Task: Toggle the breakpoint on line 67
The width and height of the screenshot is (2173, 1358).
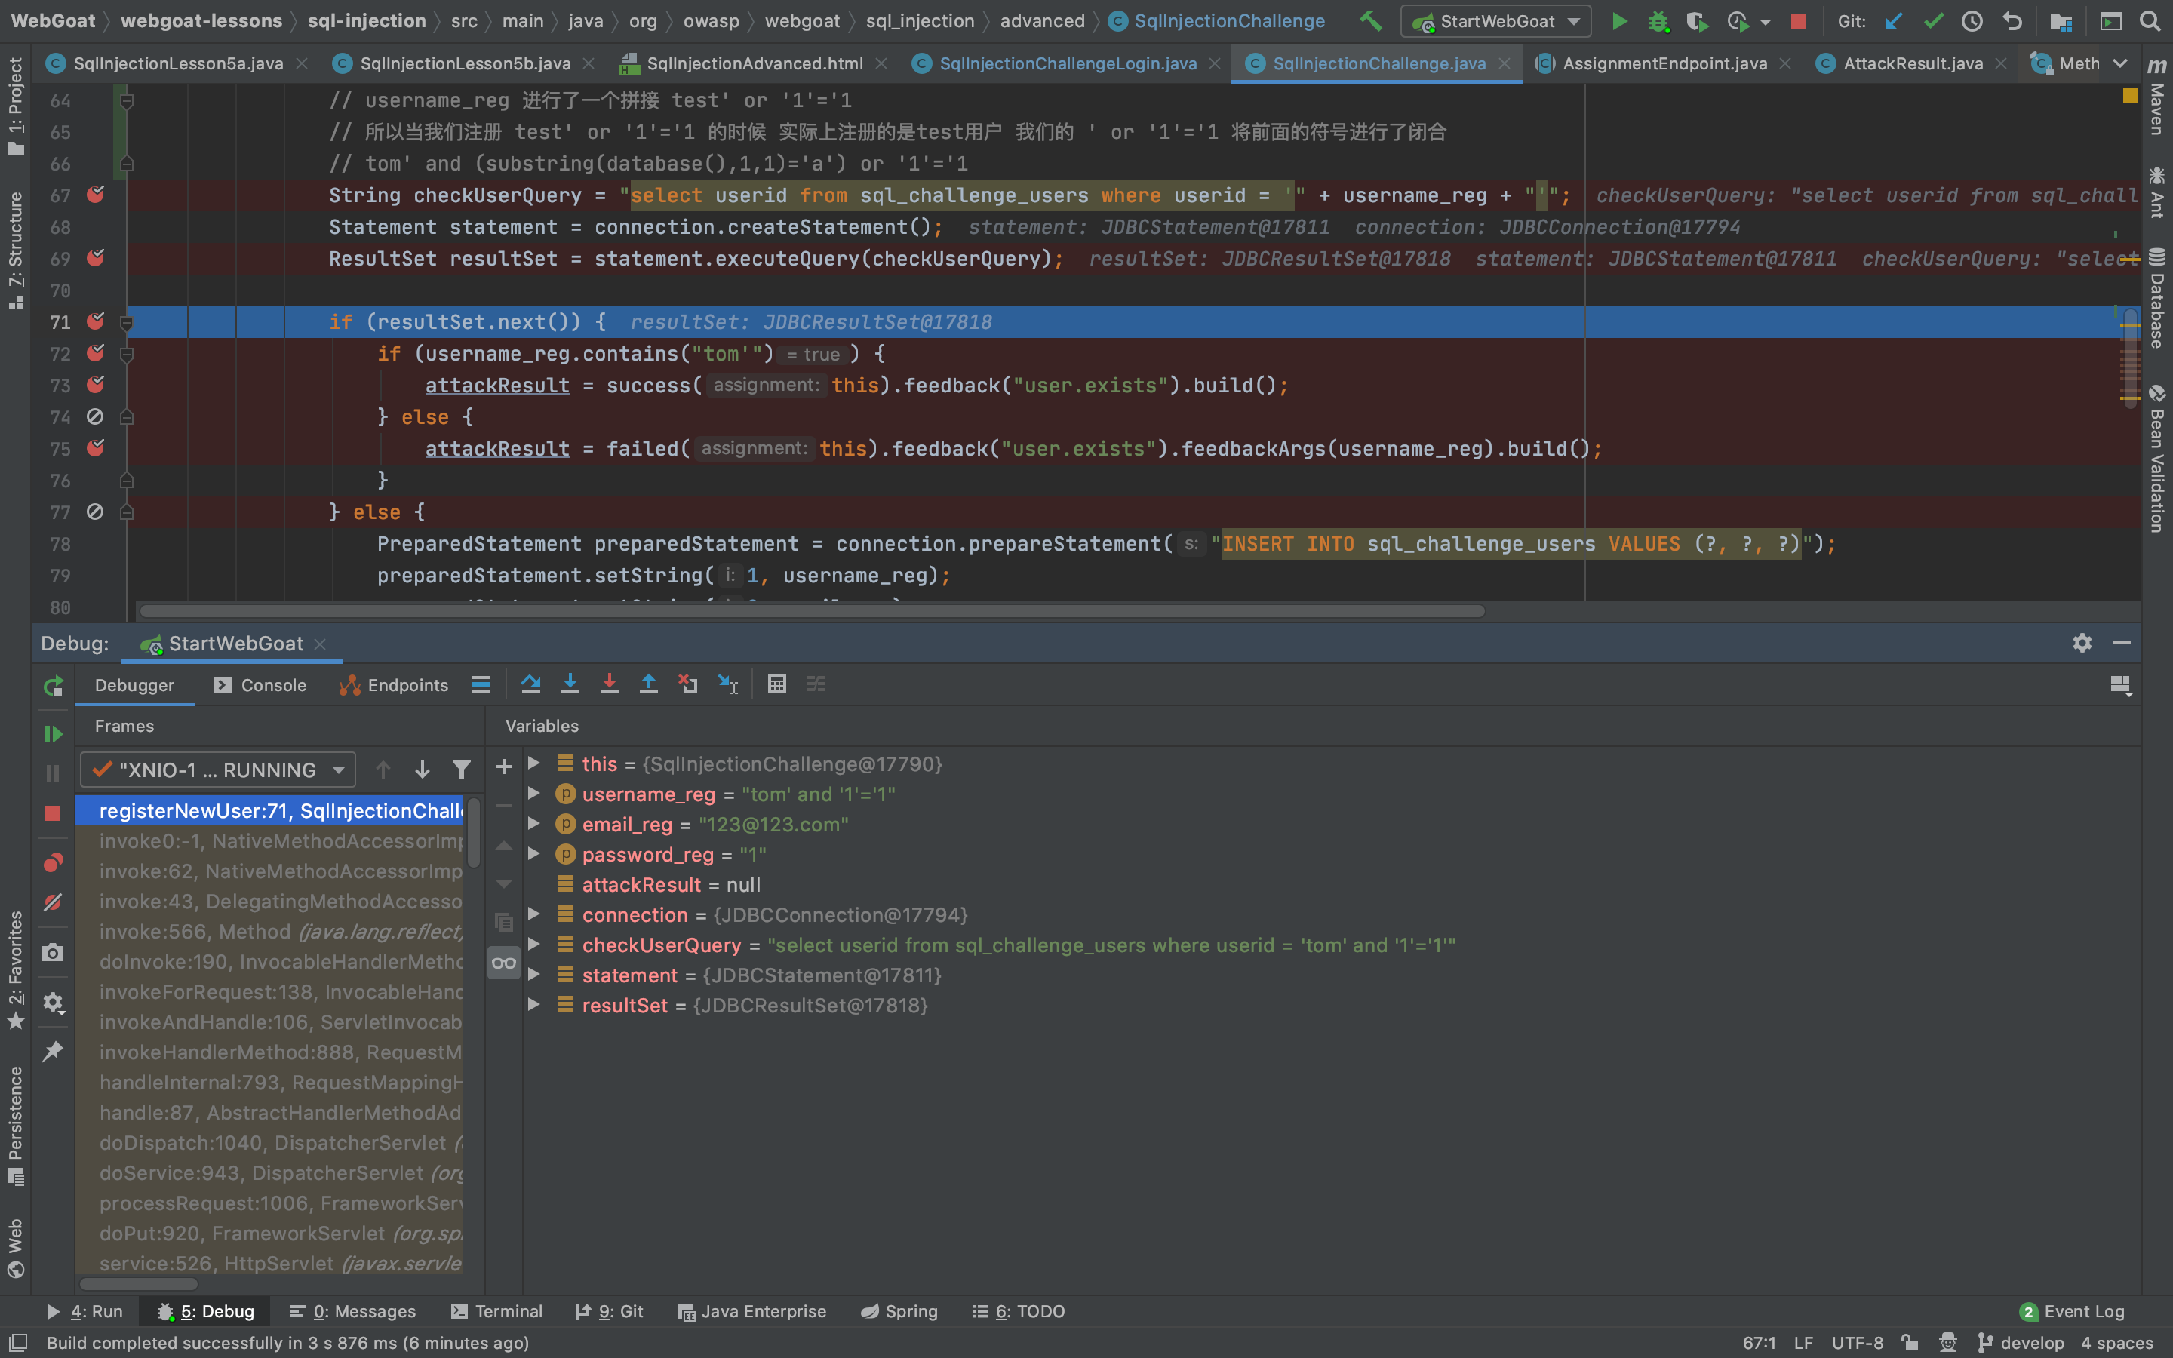Action: pyautogui.click(x=95, y=195)
